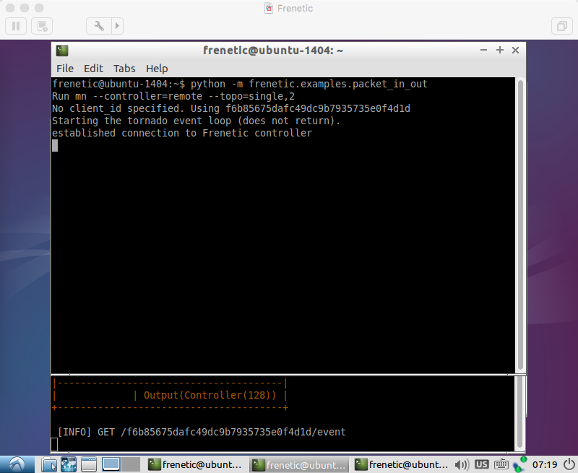Click the lower terminal pane scrollbar
Screen dimensions: 578x473
click(x=520, y=412)
